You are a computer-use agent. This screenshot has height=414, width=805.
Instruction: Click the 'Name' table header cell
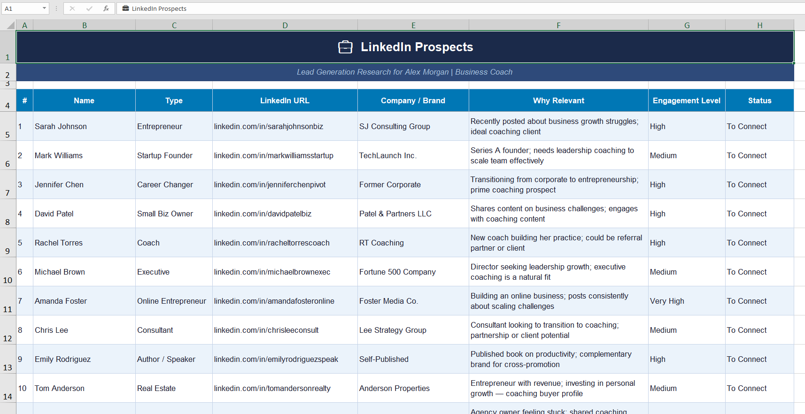pyautogui.click(x=85, y=100)
